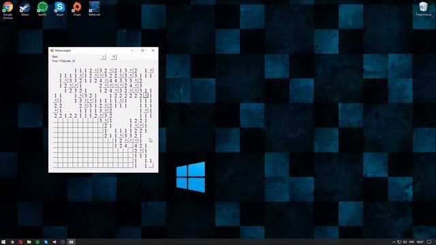Screen dimensions: 436x245
Task: Click the Minesweeper window title bar icon
Action: [x=52, y=50]
